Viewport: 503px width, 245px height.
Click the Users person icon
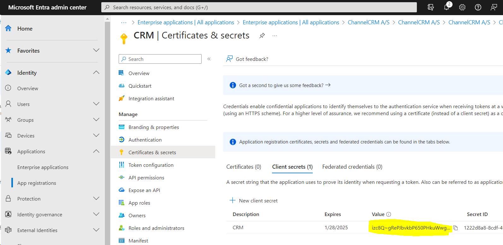pyautogui.click(x=9, y=104)
